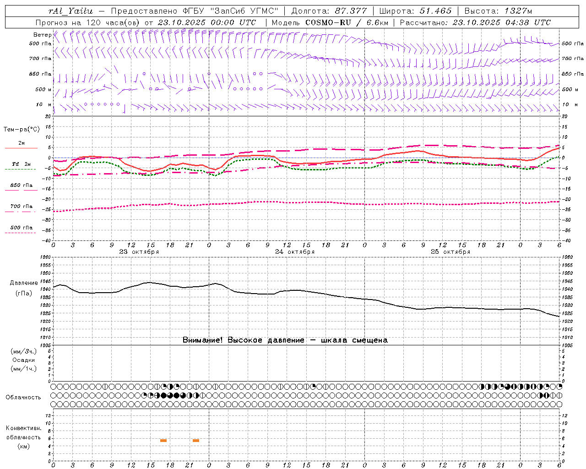Click the first orange convective cloud bar near hour 17
The width and height of the screenshot is (586, 469).
click(x=163, y=441)
